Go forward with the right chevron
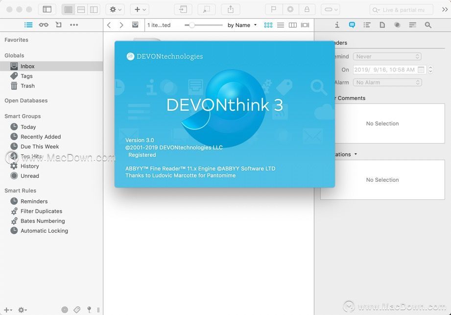The height and width of the screenshot is (315, 451). (121, 25)
